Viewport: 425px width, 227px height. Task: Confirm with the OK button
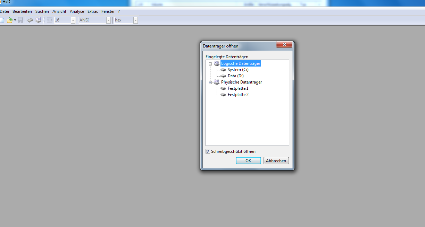(x=248, y=161)
